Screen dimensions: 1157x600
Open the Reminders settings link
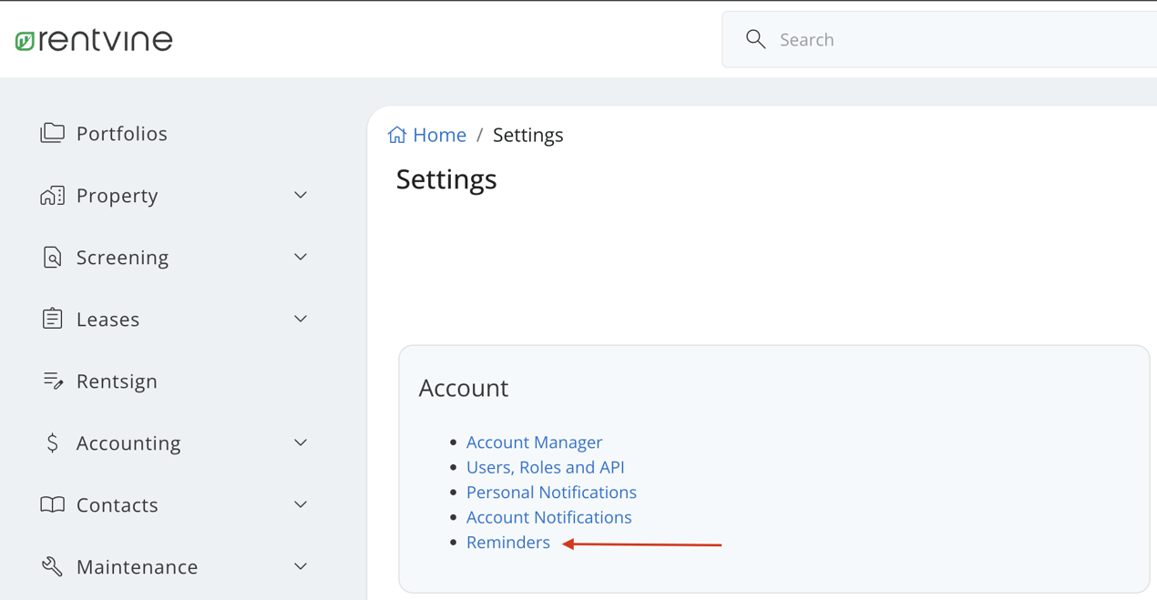point(507,542)
